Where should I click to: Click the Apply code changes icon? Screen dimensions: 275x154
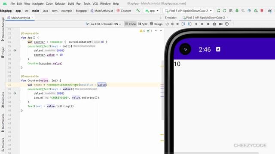pyautogui.click(x=231, y=11)
